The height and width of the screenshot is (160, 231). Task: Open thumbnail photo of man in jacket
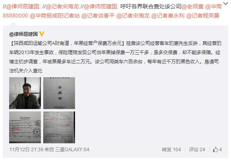click(x=25, y=93)
